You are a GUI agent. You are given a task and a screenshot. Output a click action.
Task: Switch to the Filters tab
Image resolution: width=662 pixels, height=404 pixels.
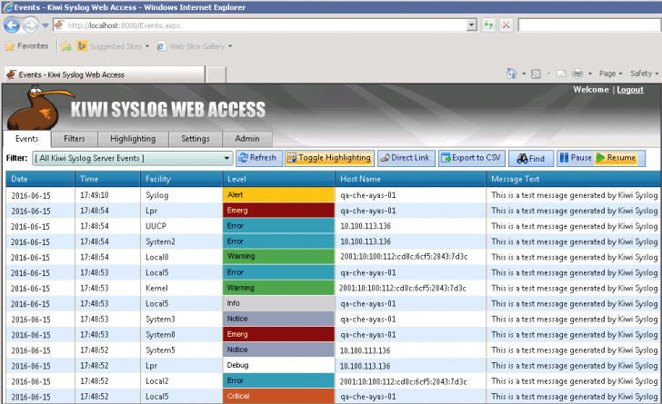pyautogui.click(x=75, y=139)
